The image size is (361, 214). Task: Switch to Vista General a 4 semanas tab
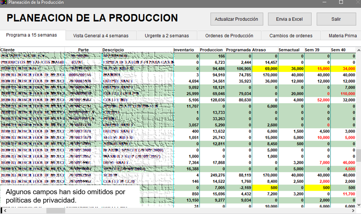point(100,36)
